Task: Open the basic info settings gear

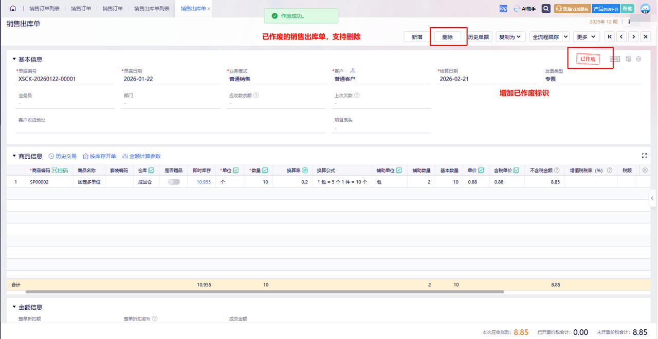Action: [x=638, y=59]
